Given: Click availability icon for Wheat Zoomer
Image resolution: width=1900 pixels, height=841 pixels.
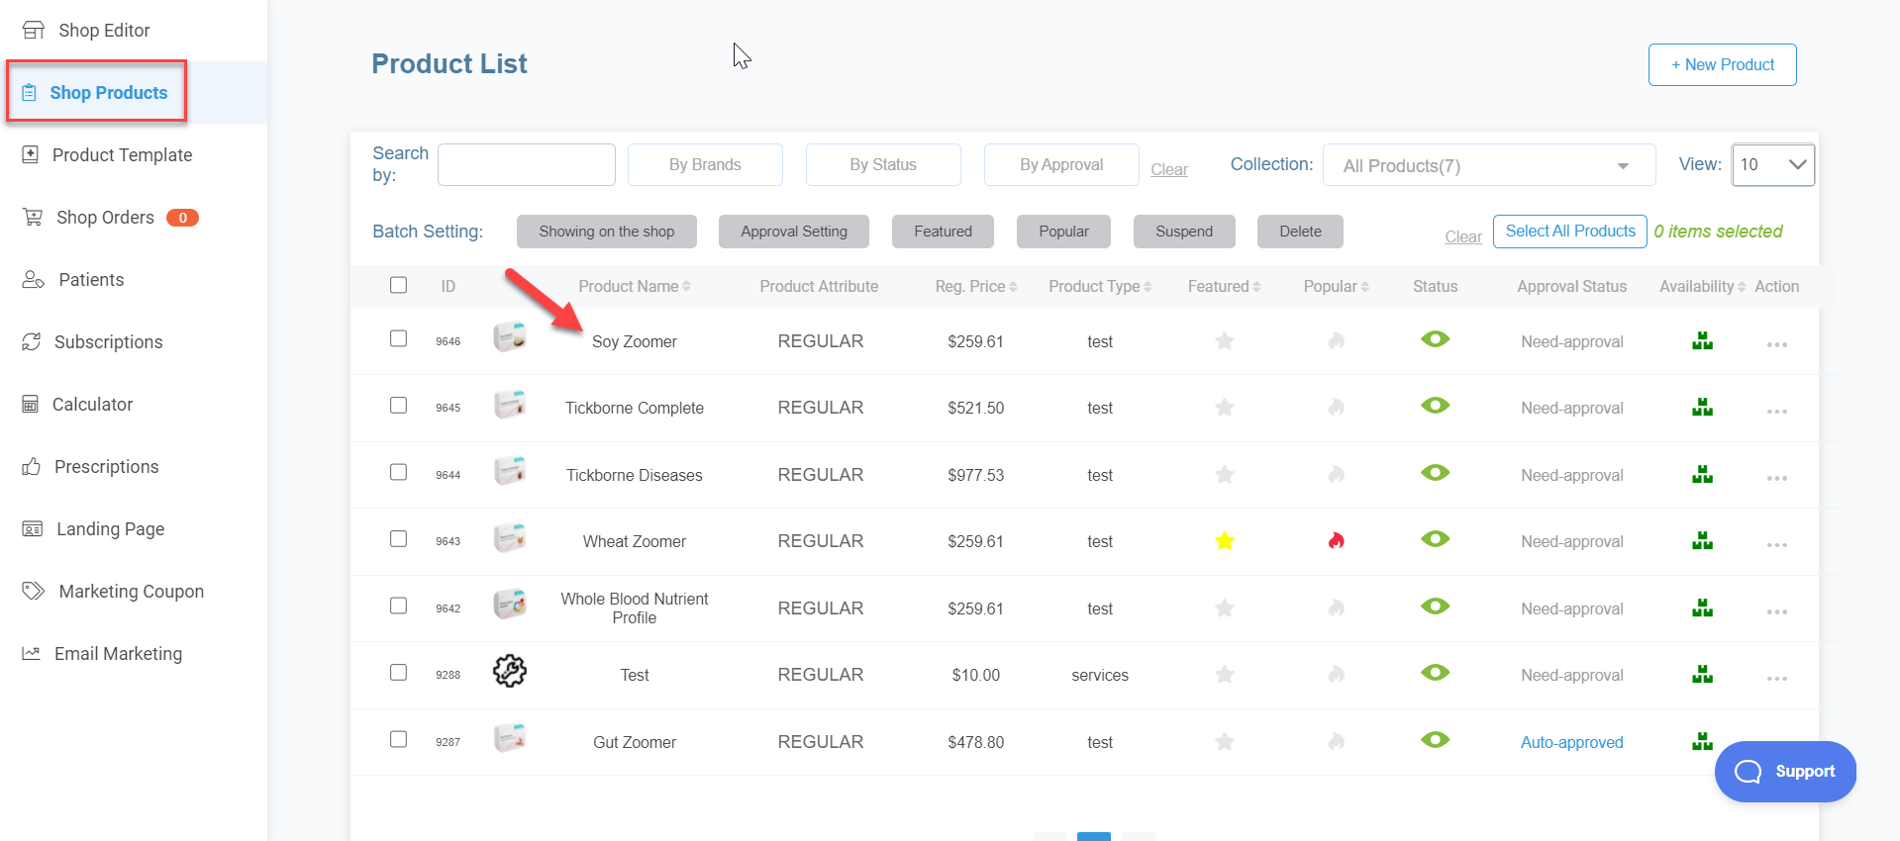Looking at the screenshot, I should [x=1702, y=541].
